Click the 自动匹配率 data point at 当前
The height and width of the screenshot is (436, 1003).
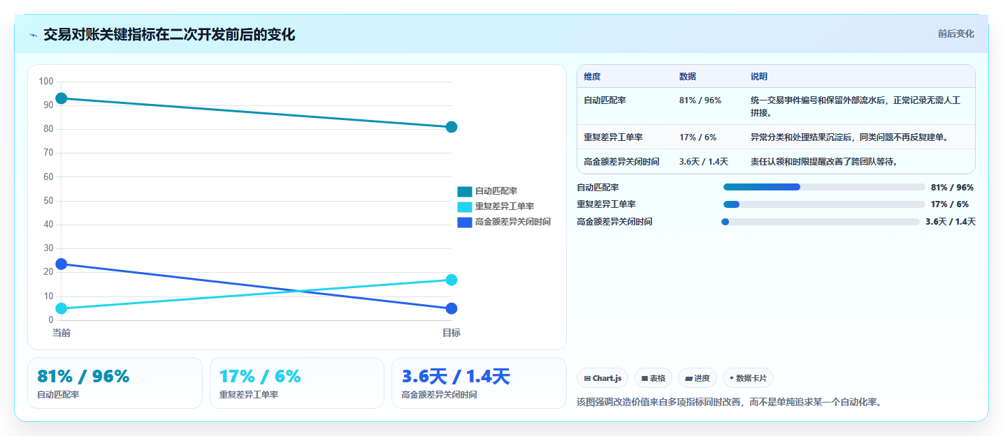[x=62, y=98]
